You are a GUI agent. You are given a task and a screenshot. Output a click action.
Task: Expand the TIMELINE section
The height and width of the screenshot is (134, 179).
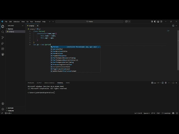pyautogui.click(x=11, y=111)
